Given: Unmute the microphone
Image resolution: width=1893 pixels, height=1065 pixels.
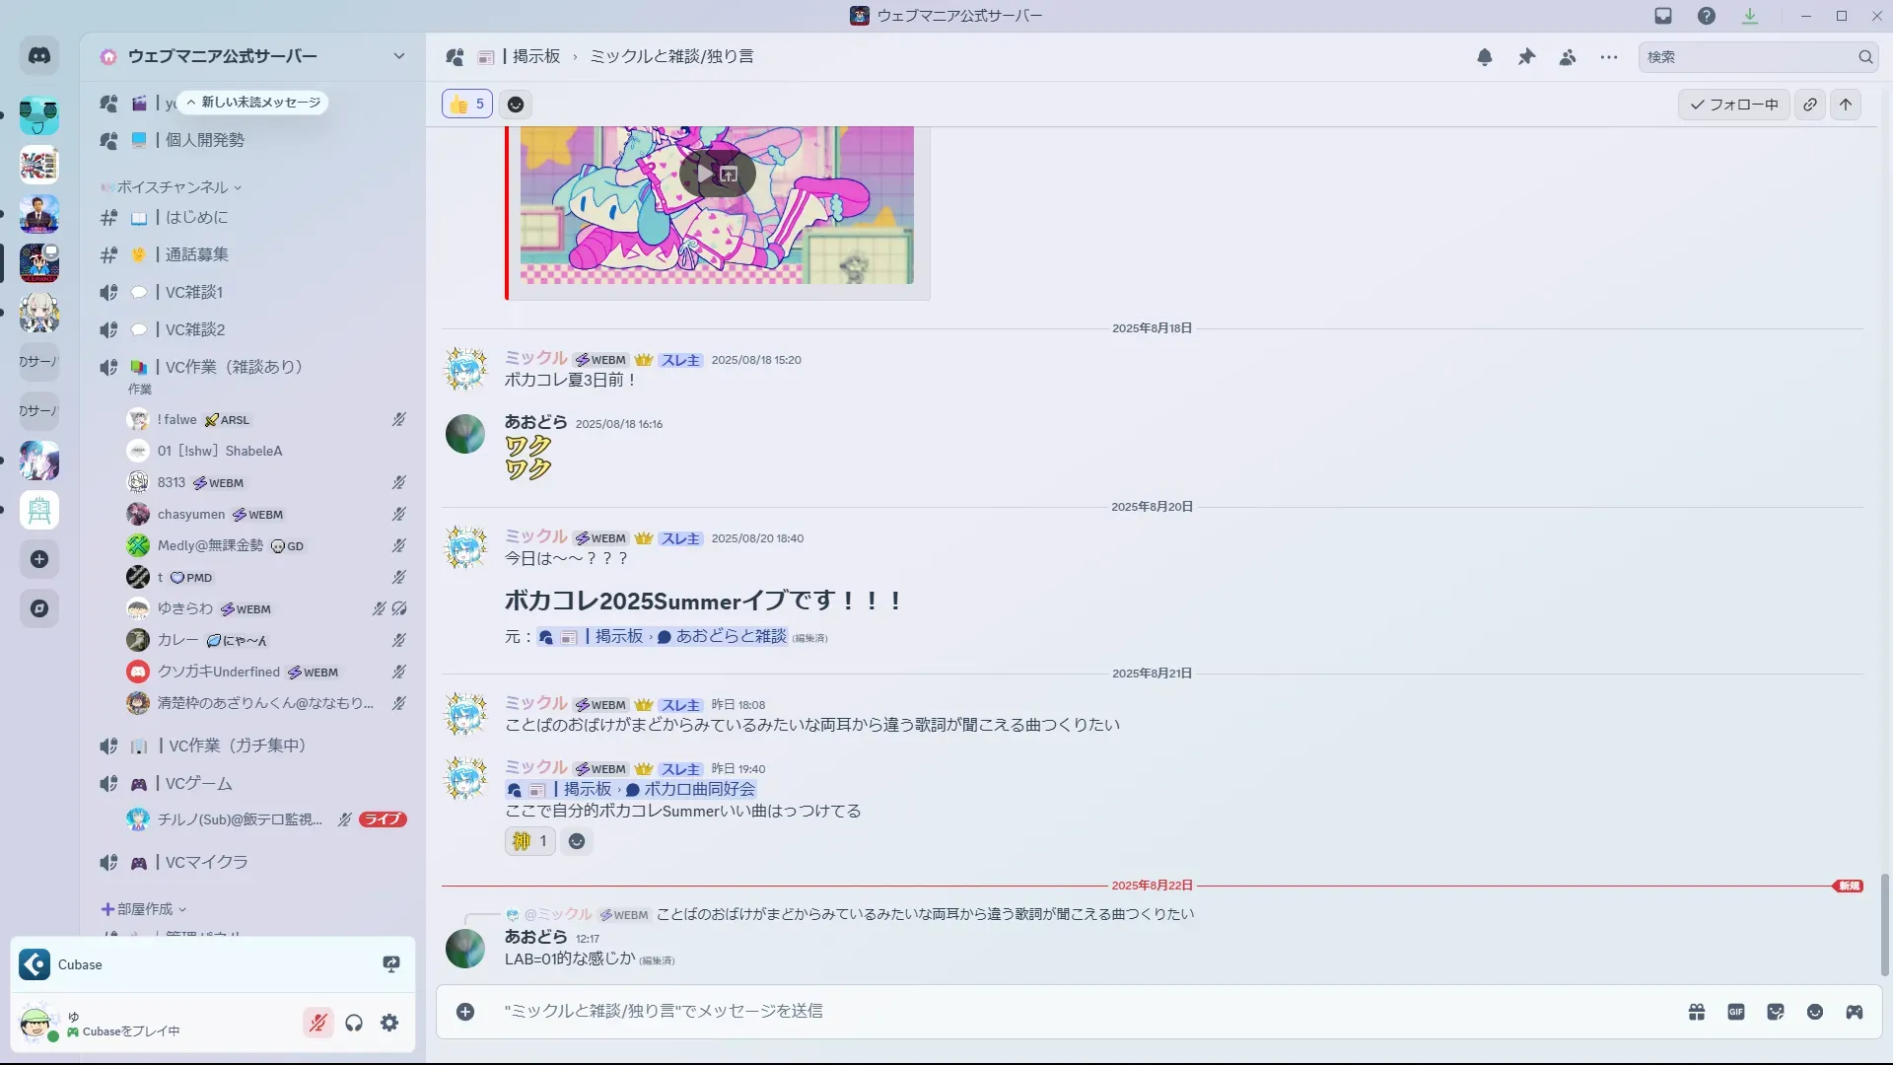Looking at the screenshot, I should tap(317, 1024).
